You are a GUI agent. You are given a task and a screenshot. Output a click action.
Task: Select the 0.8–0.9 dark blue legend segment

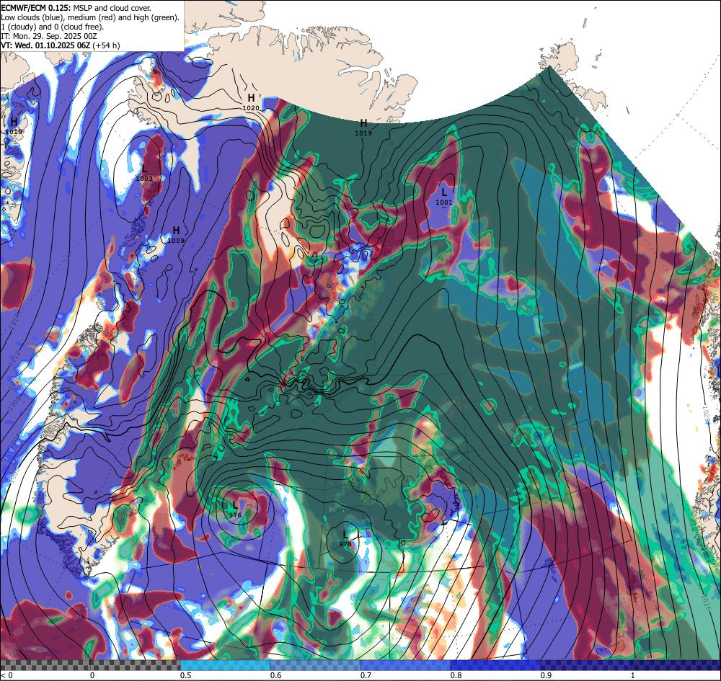[496, 665]
